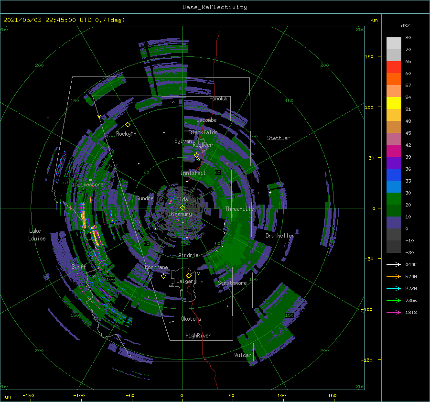Image resolution: width=430 pixels, height=402 pixels.
Task: Click the RedDeer city label
Action: (x=203, y=145)
